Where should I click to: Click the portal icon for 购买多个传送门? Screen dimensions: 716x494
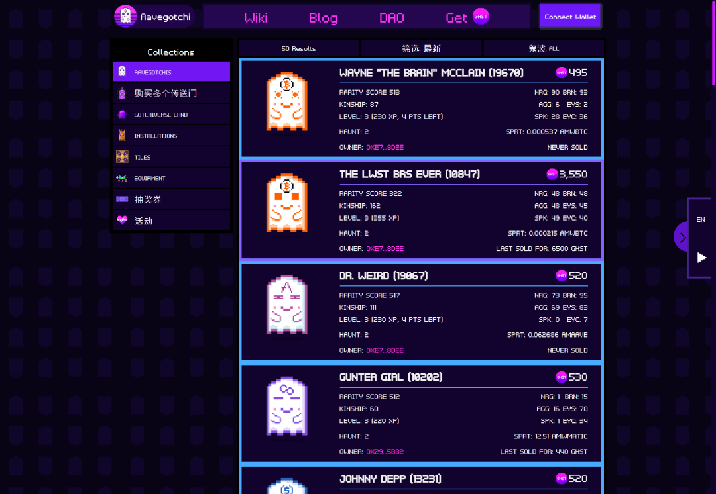pos(122,93)
